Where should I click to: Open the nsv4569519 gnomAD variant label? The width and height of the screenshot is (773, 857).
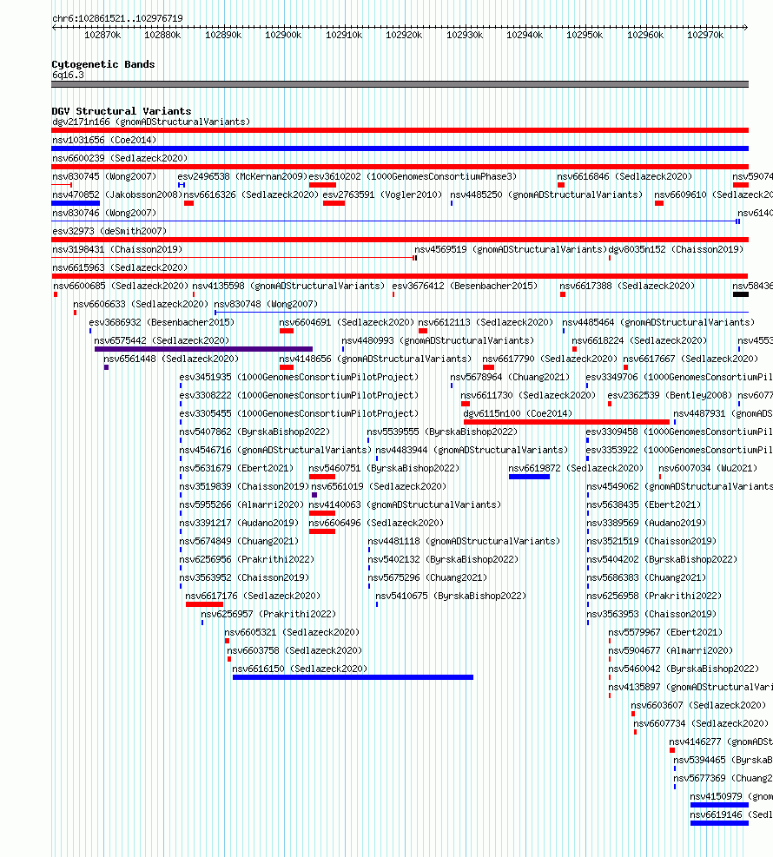pyautogui.click(x=511, y=249)
